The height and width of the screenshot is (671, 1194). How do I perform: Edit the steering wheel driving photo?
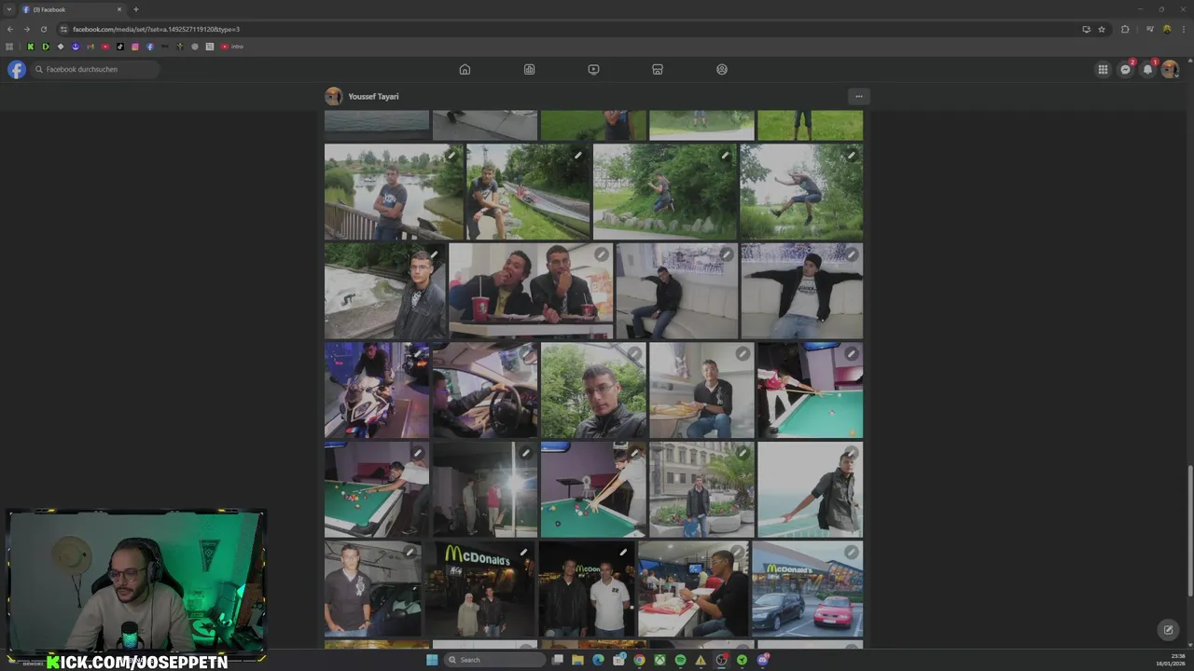click(526, 354)
